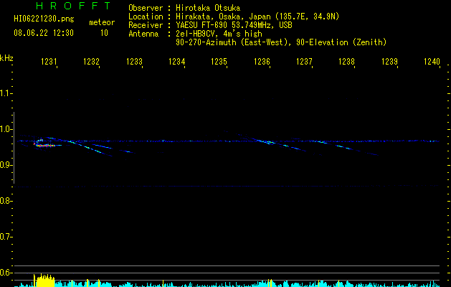The height and width of the screenshot is (287, 451).
Task: Click time marker 1231
Action: (49, 62)
